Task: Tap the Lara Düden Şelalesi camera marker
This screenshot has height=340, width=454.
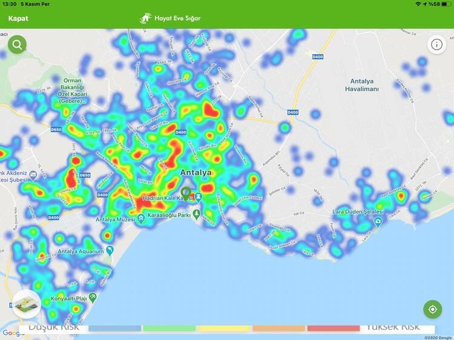Action: [x=378, y=222]
